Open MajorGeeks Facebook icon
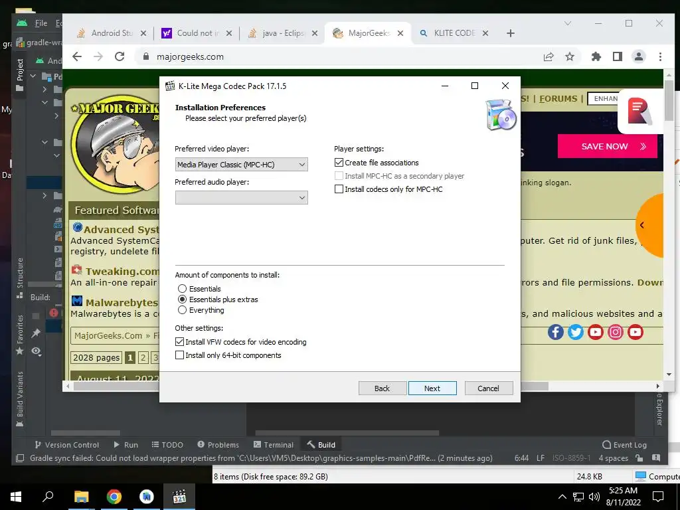Screen dimensions: 680x510 556,332
